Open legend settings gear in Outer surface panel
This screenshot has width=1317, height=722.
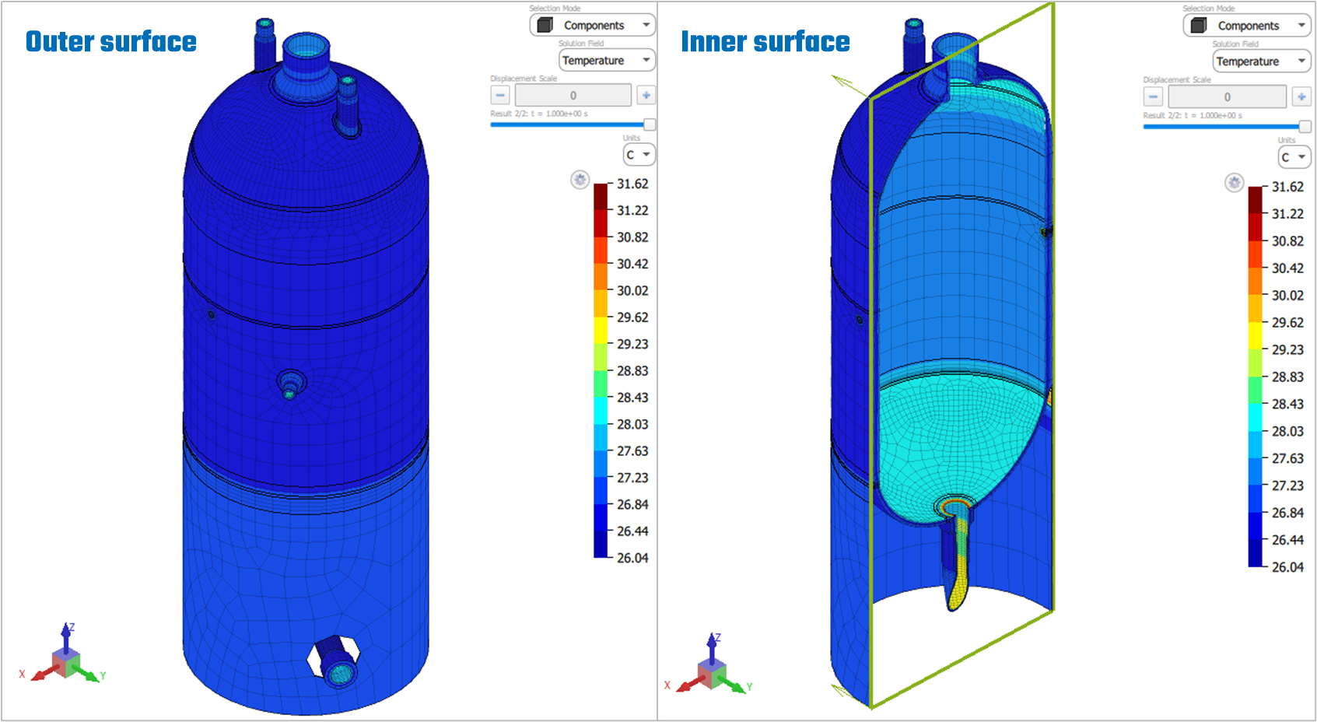point(580,180)
